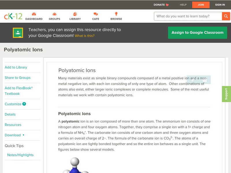Click the ammonium ion model image
This screenshot has width=231, height=173.
pyautogui.click(x=75, y=165)
